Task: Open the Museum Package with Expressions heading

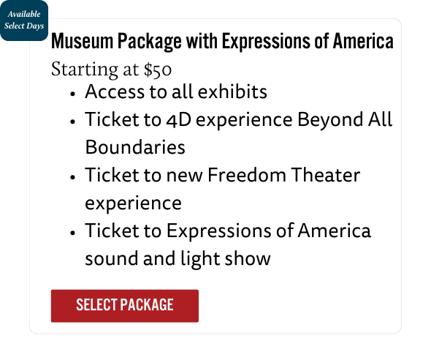Action: coord(222,41)
